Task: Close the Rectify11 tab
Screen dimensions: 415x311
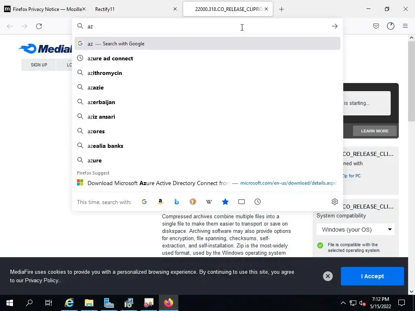Action: 175,9
